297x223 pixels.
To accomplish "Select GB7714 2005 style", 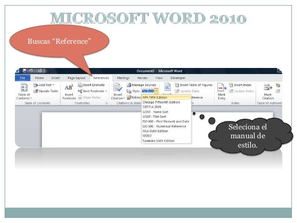I will pyautogui.click(x=166, y=107).
